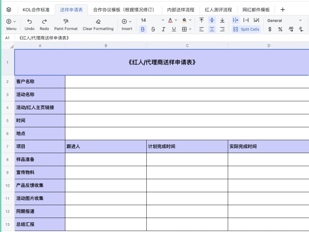Click the Clear Formatting eraser icon
309x232 pixels.
click(98, 21)
